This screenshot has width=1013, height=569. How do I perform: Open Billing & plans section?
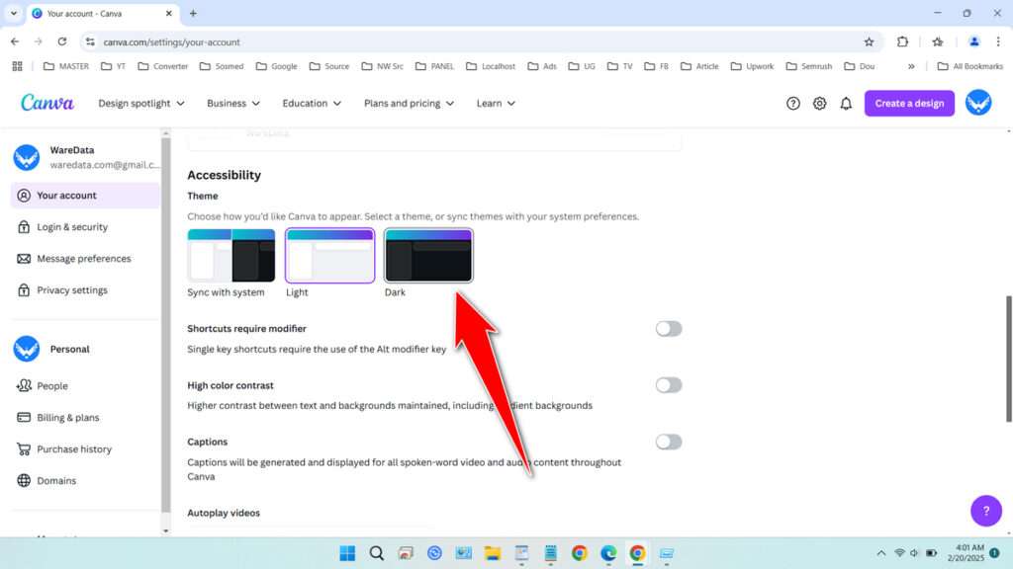point(85,418)
